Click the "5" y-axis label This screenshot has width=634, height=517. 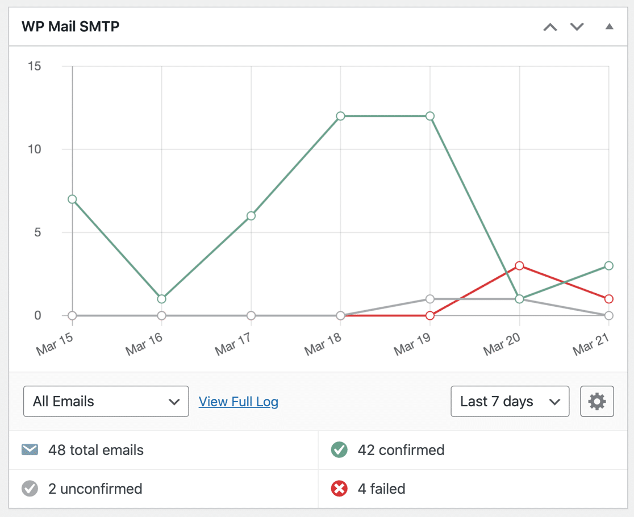37,232
